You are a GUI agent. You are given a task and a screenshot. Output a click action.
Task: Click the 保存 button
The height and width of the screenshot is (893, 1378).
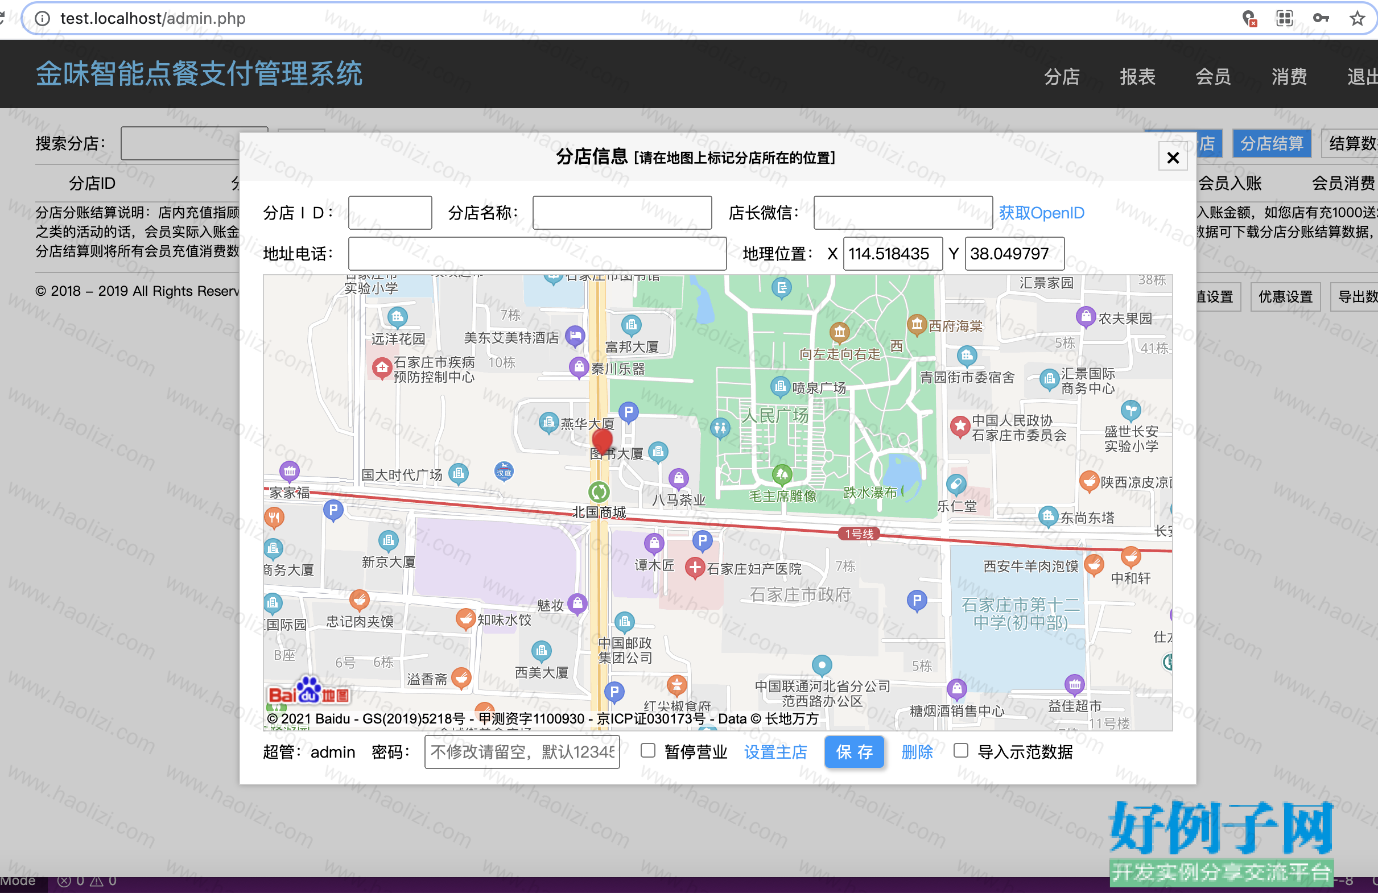[x=854, y=752]
